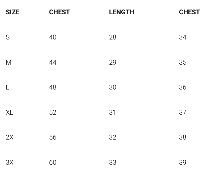Click chest value 48 in L row

(x=53, y=87)
